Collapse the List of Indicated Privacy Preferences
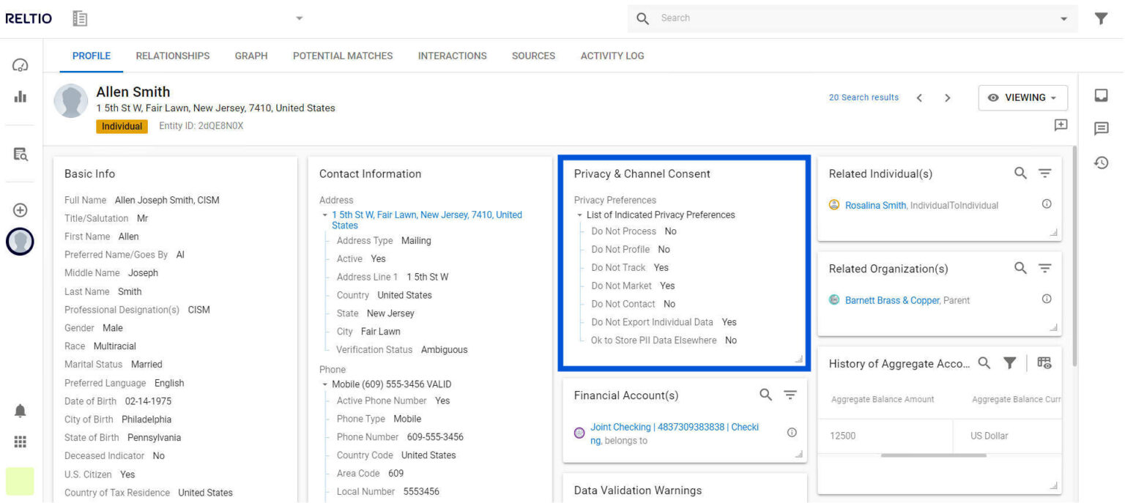1125x503 pixels. [580, 215]
